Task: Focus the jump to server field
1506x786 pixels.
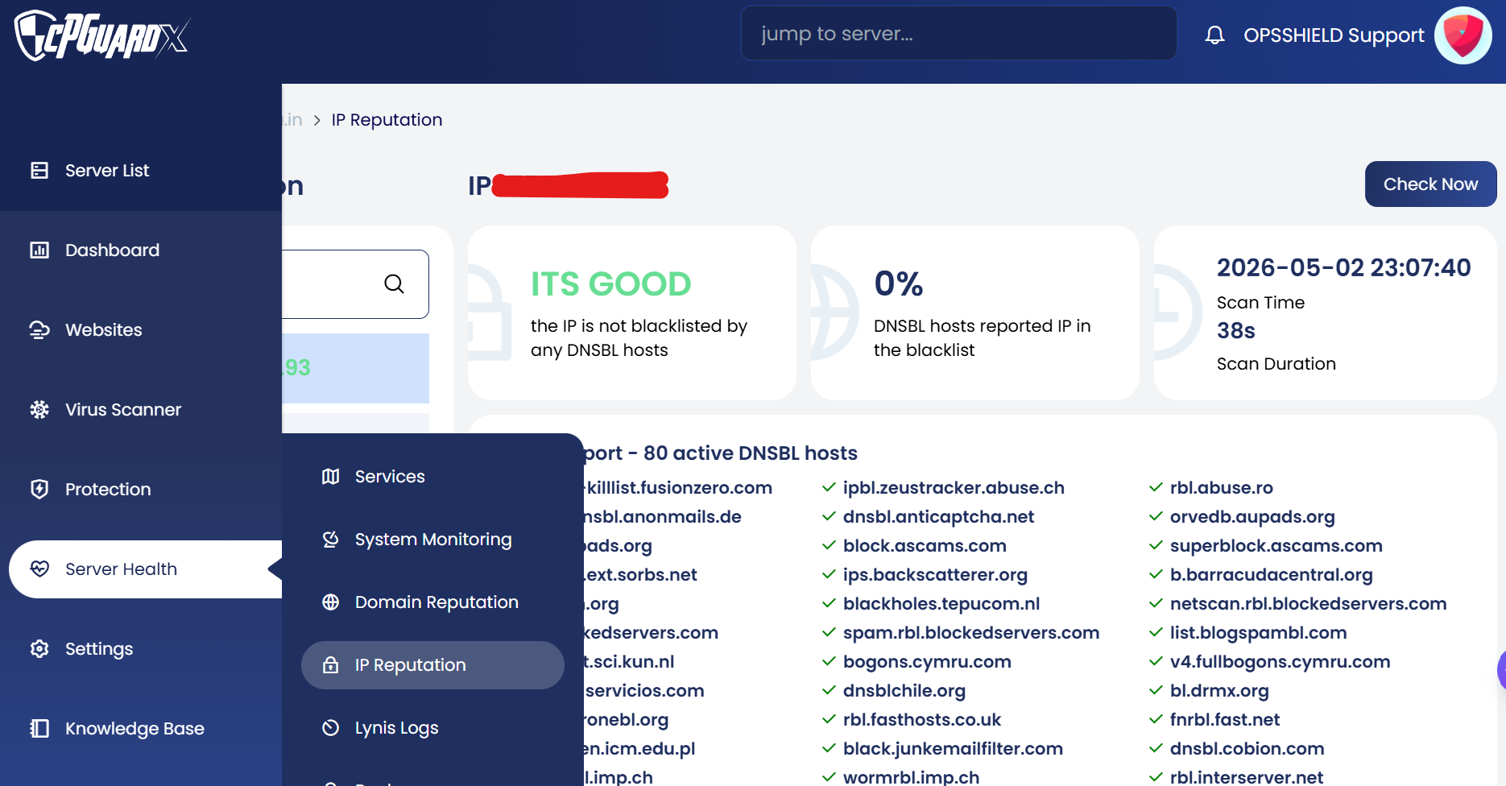Action: pyautogui.click(x=958, y=33)
